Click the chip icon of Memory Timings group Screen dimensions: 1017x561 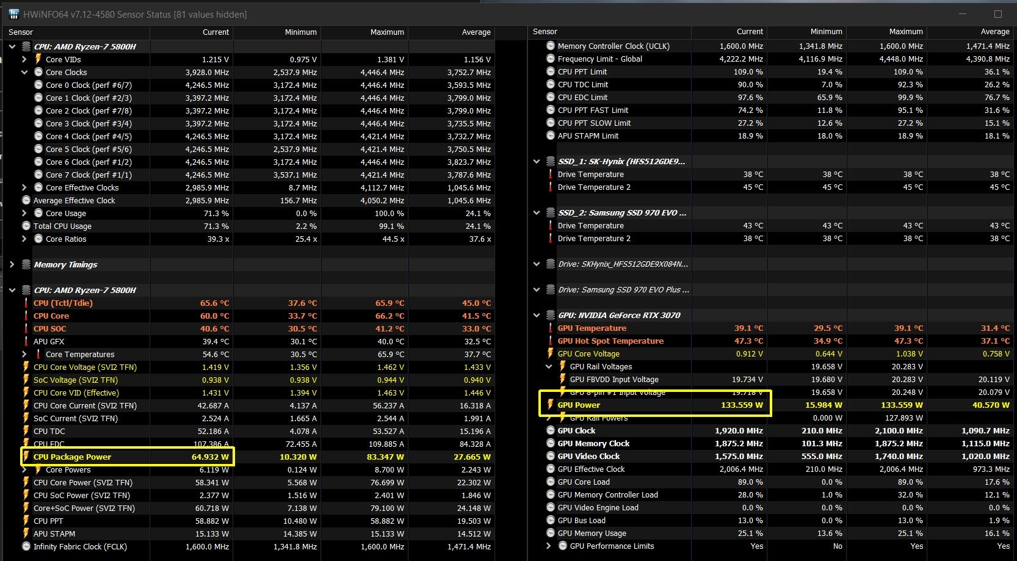click(26, 264)
